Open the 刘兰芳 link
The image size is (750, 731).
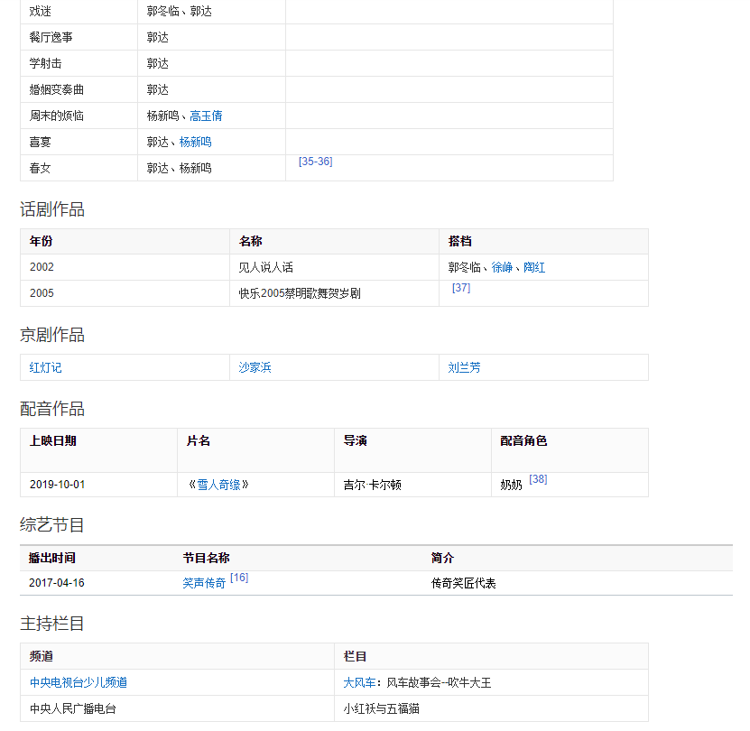pos(464,367)
